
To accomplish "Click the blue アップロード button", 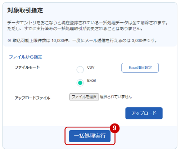I will click(x=144, y=113).
